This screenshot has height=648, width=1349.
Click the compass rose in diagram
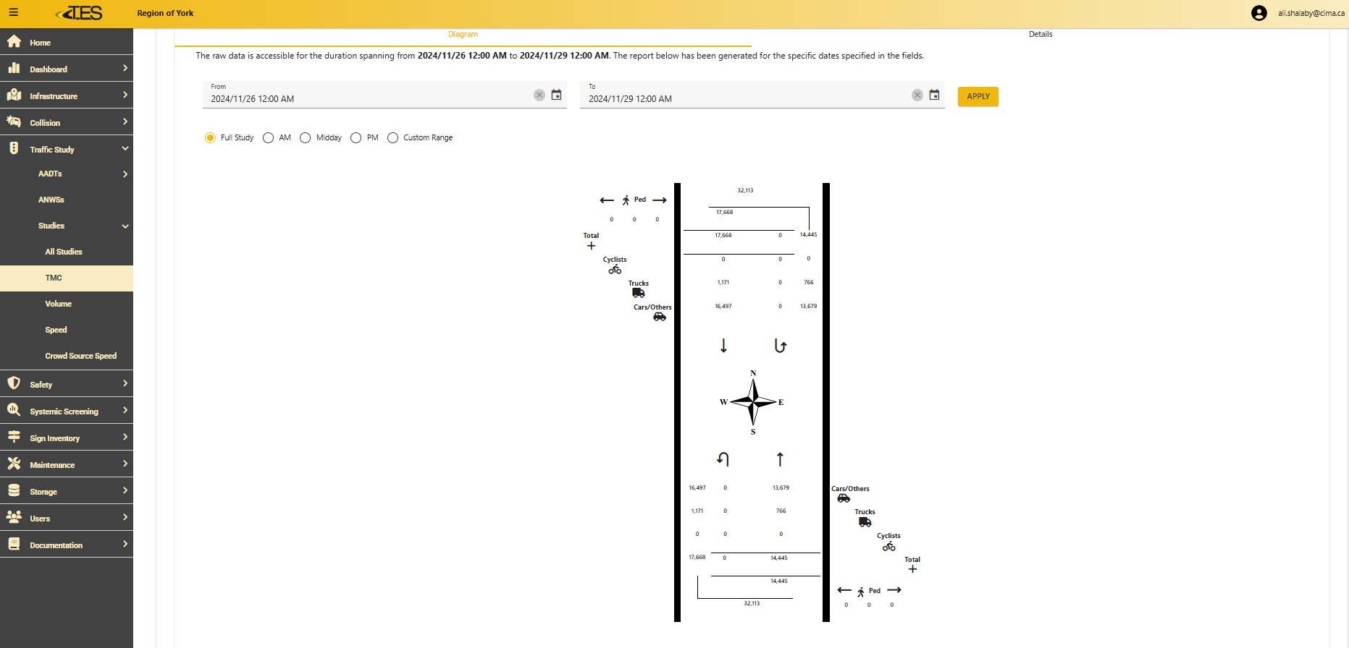pyautogui.click(x=752, y=401)
